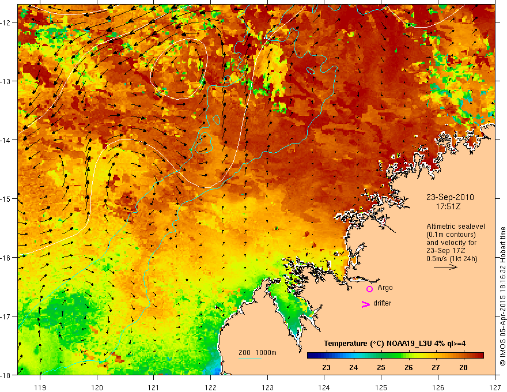Click the time text 17:51Z
Viewport: 507px width, 392px height.
pos(448,206)
